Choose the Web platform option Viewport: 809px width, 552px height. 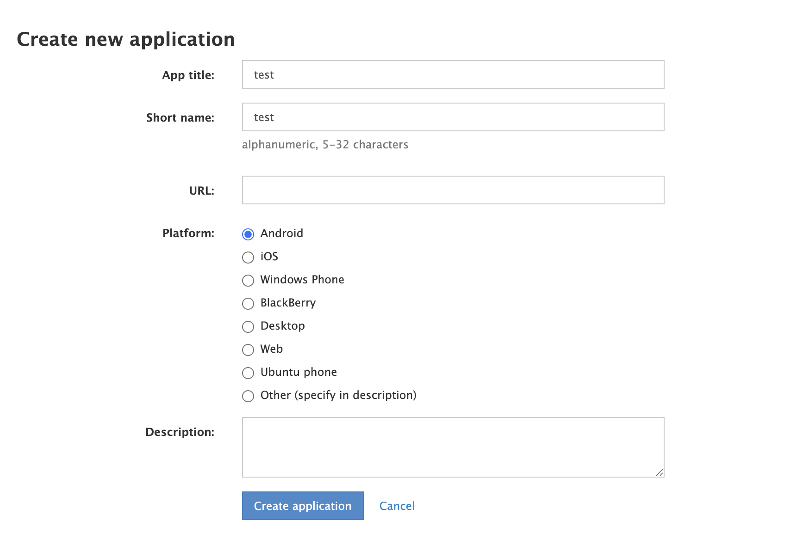click(x=248, y=350)
